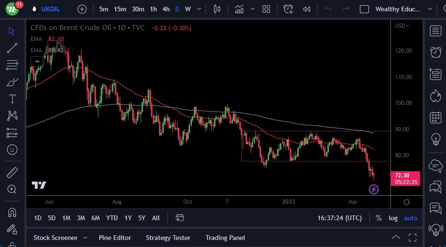Screen dimensions: 446x247
Task: Switch to 4h timeframe
Action: click(166, 9)
